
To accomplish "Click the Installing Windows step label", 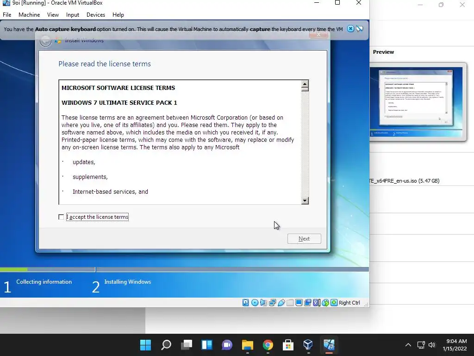I will [x=128, y=281].
